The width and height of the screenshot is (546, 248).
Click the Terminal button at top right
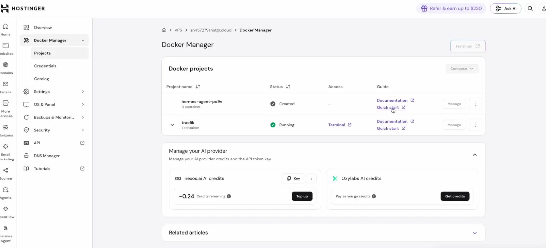[x=468, y=46]
